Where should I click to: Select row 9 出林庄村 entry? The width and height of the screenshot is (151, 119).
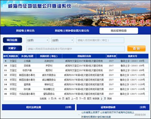(76, 61)
